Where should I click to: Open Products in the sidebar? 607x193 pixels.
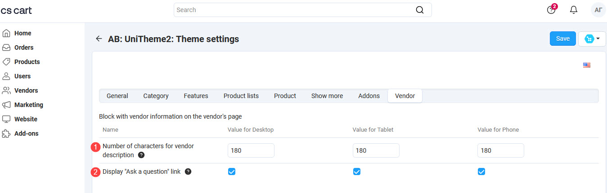(27, 62)
